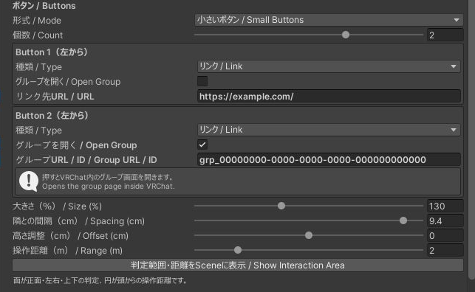The image size is (475, 292).
Task: Click the Size value field showing 130
Action: point(445,206)
